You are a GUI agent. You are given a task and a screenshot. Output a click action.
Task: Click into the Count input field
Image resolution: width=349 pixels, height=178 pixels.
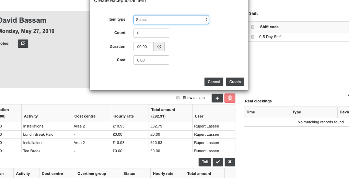pos(151,33)
